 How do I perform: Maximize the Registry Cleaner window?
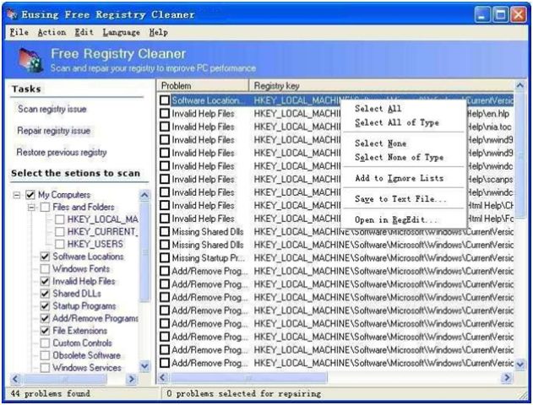[x=501, y=14]
